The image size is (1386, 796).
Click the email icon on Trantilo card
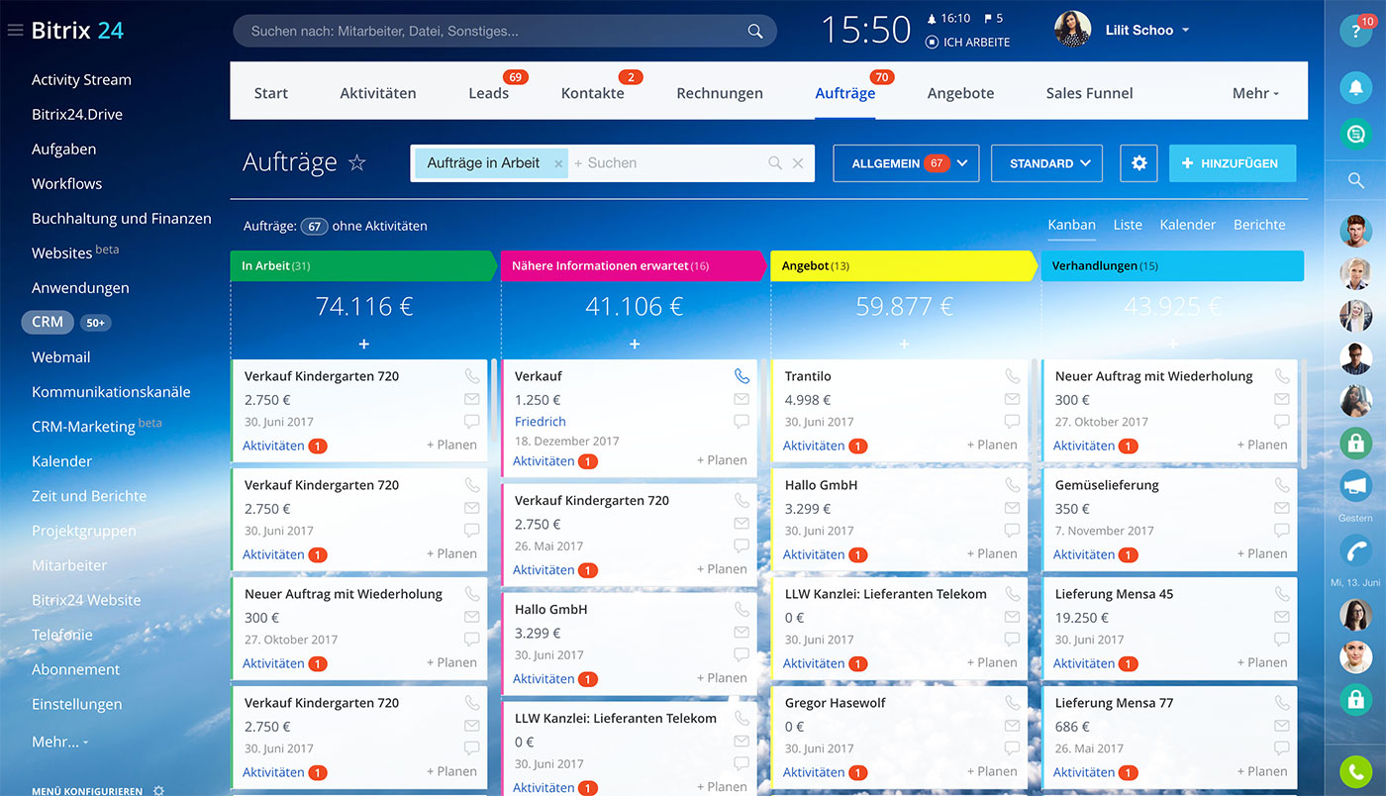(x=1012, y=399)
